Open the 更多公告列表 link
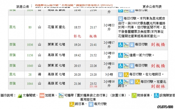Screen dimensions: 175x109 click(x=152, y=7)
